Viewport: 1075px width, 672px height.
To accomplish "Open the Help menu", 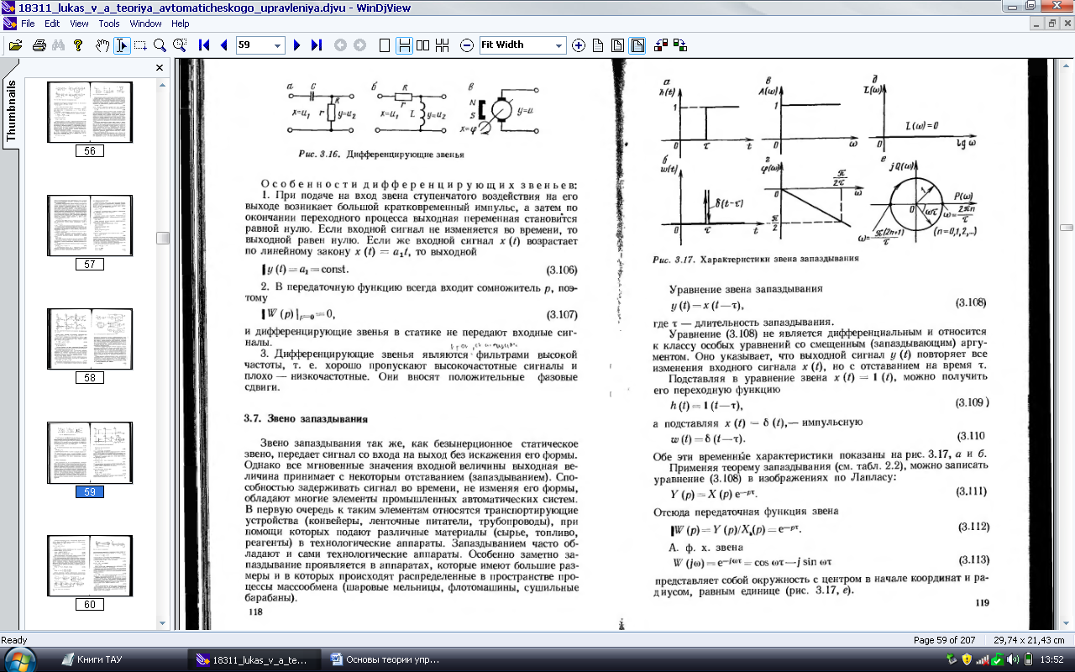I will tap(181, 24).
